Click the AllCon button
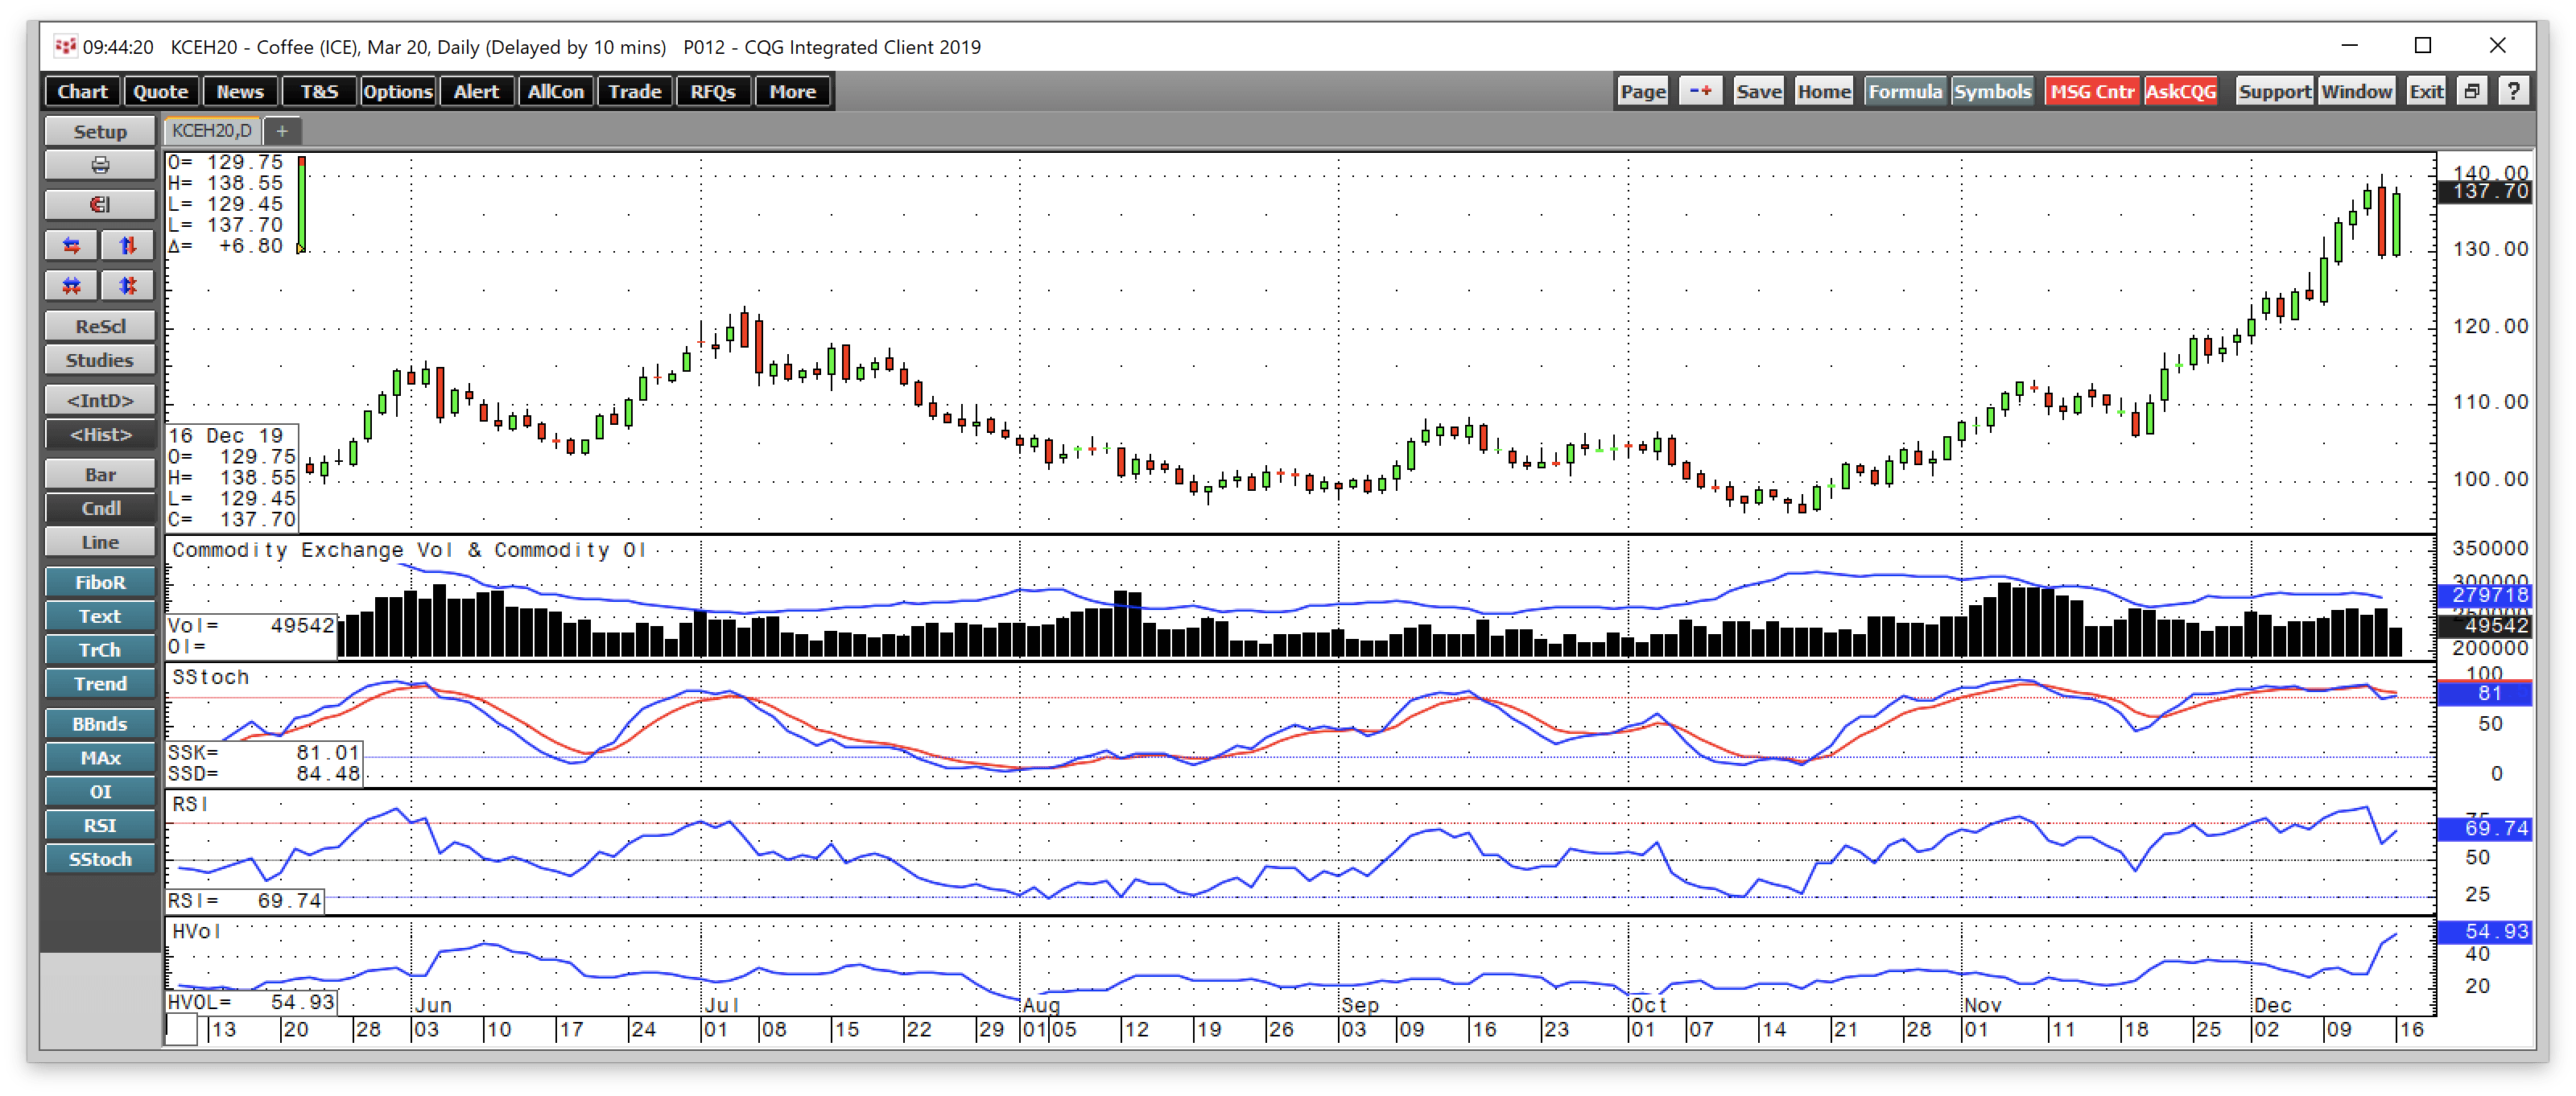2576x1096 pixels. click(556, 91)
